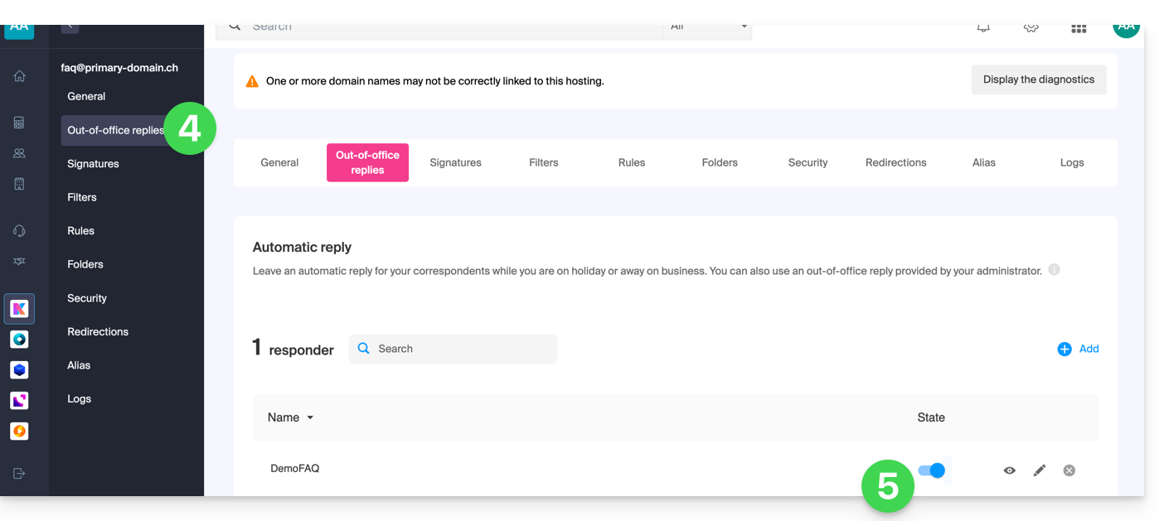Click the info icon after description text
The image size is (1169, 521).
(1054, 270)
